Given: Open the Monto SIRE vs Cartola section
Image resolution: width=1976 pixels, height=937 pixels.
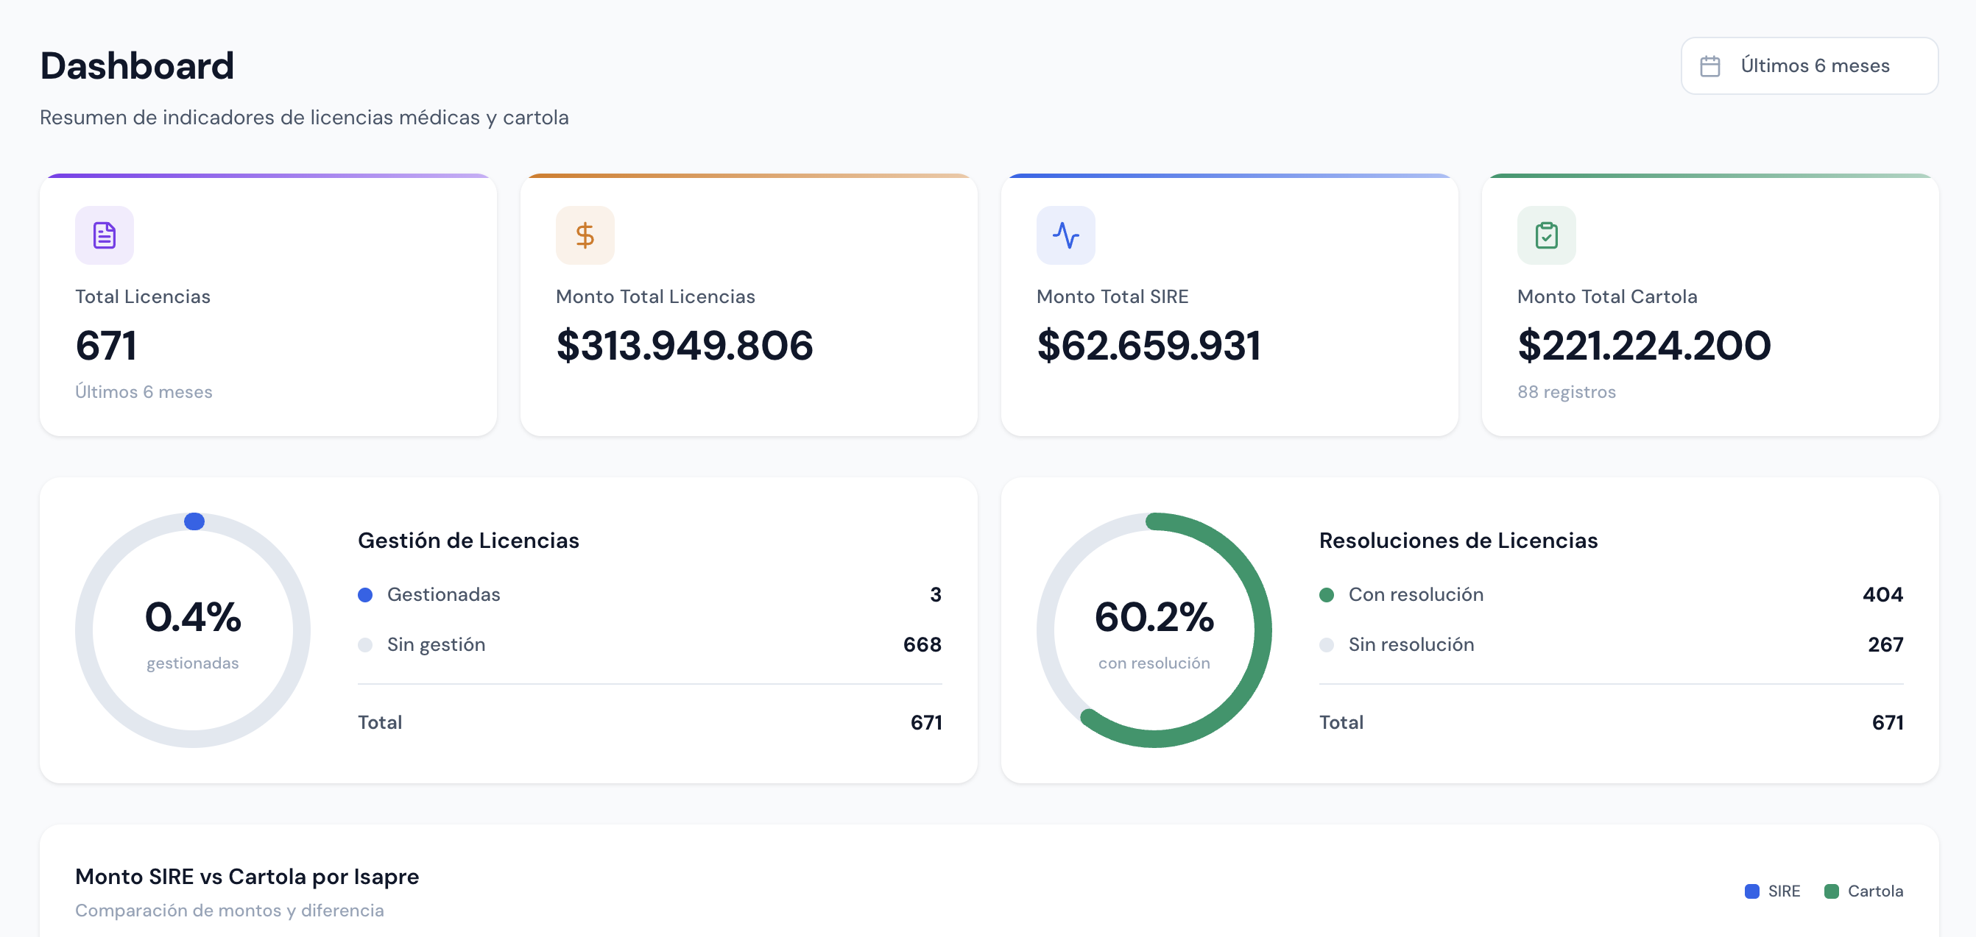Looking at the screenshot, I should (x=246, y=877).
